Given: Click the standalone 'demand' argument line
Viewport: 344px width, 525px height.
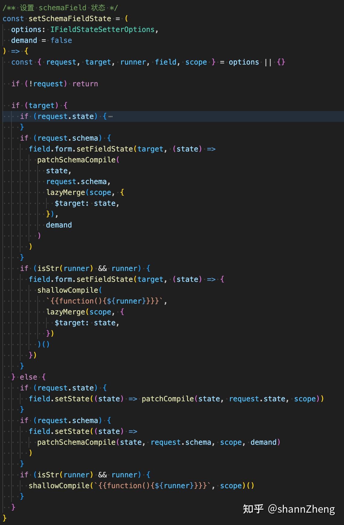Looking at the screenshot, I should pos(59,225).
